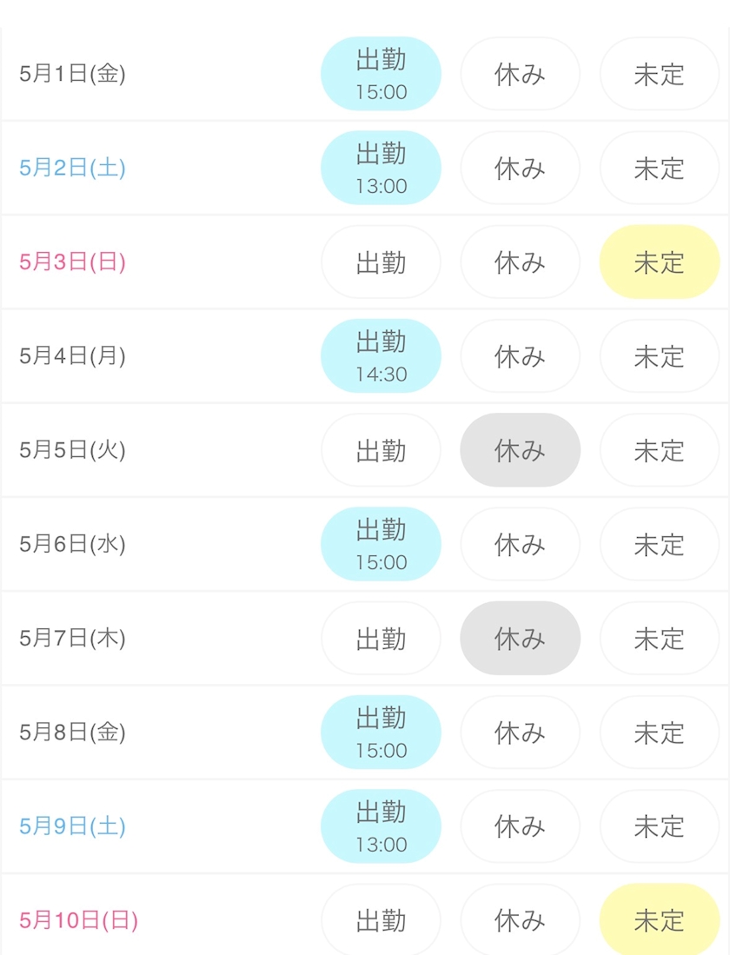
Task: Set 5月2日(土) to 未定
Action: tap(659, 168)
